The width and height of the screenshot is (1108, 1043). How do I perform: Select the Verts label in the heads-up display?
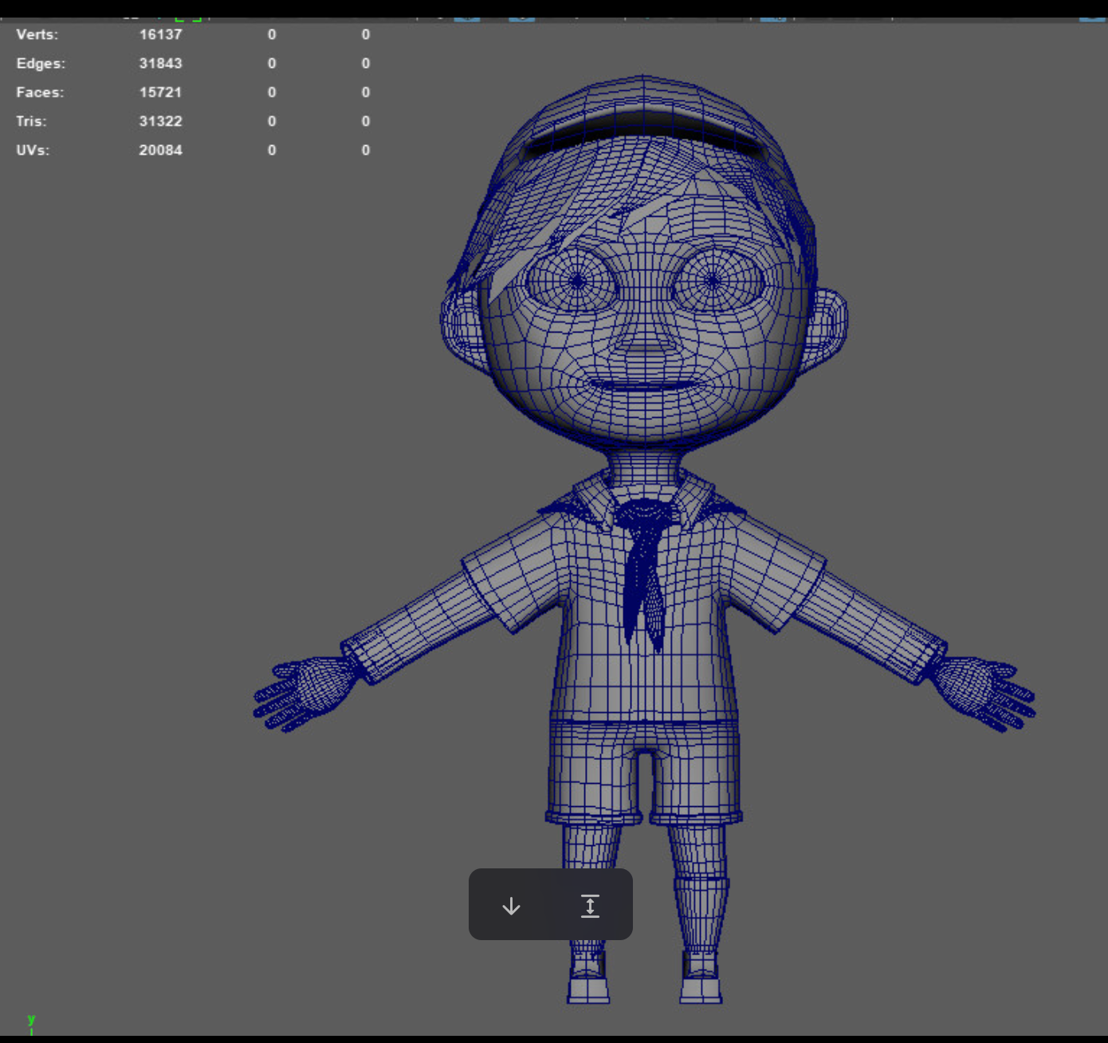click(x=37, y=35)
